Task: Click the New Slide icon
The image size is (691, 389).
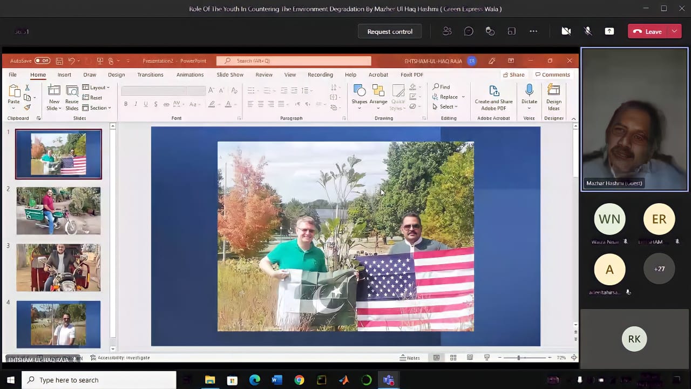Action: tap(54, 91)
